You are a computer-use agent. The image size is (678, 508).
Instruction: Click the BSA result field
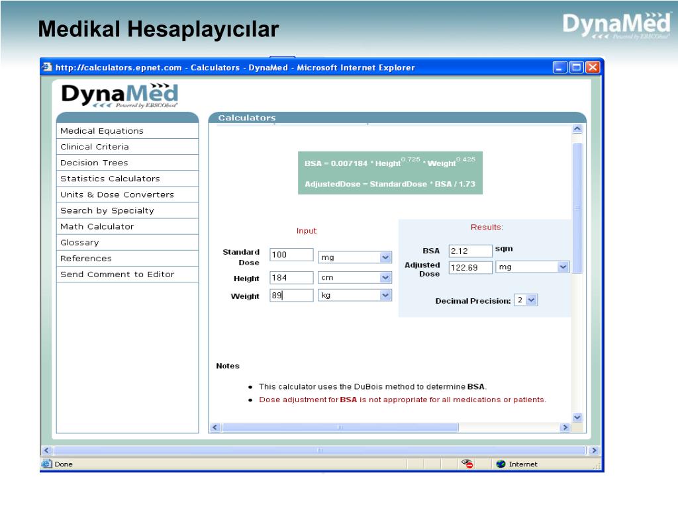(x=471, y=251)
